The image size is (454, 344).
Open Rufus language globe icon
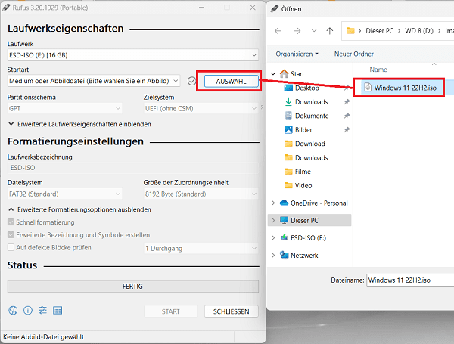tap(13, 311)
